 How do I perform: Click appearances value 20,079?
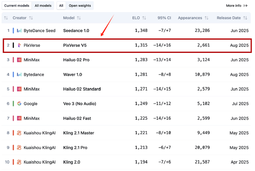pyautogui.click(x=202, y=148)
